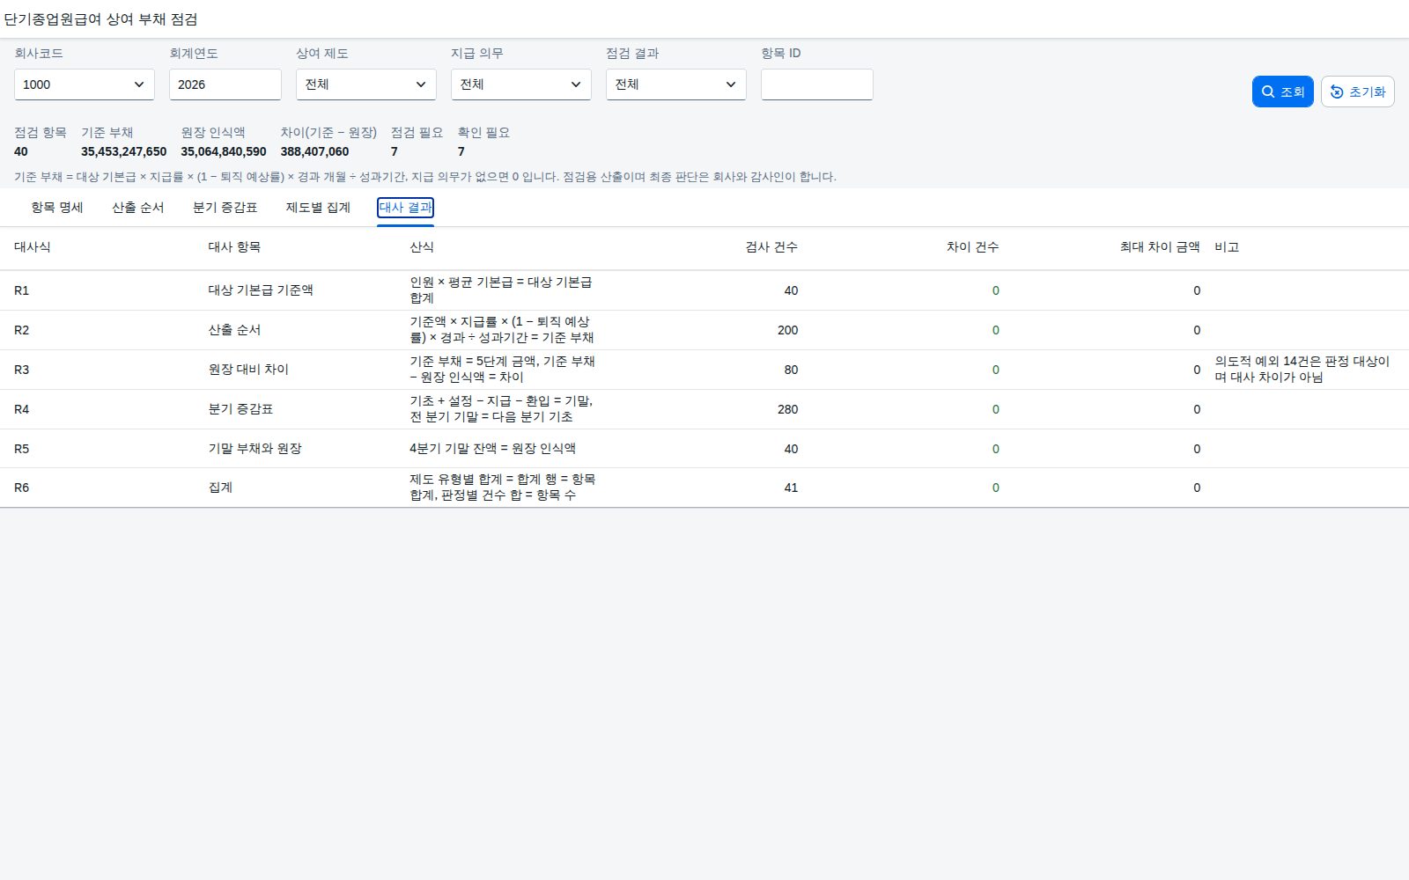1409x880 pixels.
Task: Open the 회사코드 dropdown showing 1000
Action: pos(85,84)
